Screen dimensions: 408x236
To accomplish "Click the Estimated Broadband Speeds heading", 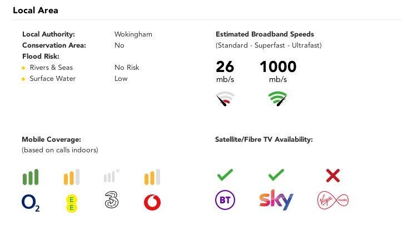I will [x=264, y=34].
